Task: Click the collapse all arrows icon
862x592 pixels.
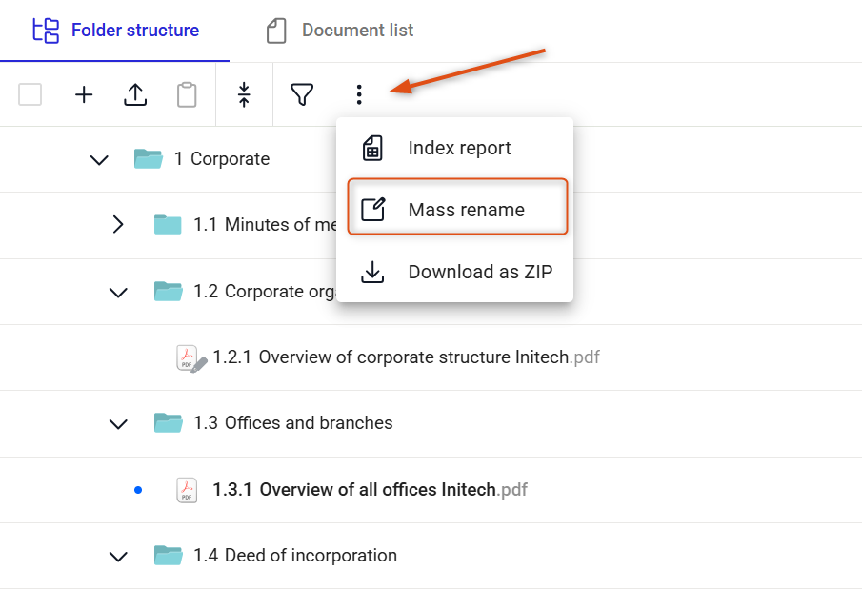Action: [244, 94]
